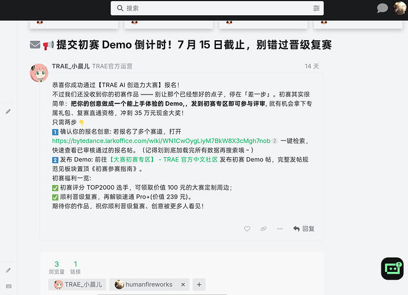The image size is (408, 295).
Task: Open the chat bubble icon in the header
Action: pos(382,8)
